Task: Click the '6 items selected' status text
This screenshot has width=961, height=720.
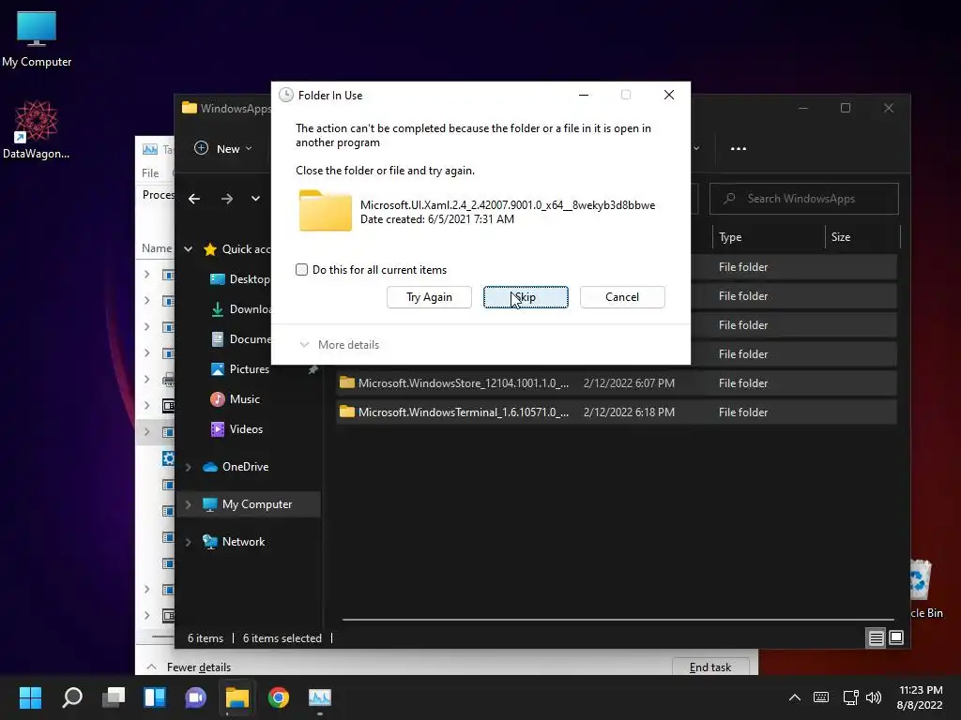Action: tap(282, 637)
